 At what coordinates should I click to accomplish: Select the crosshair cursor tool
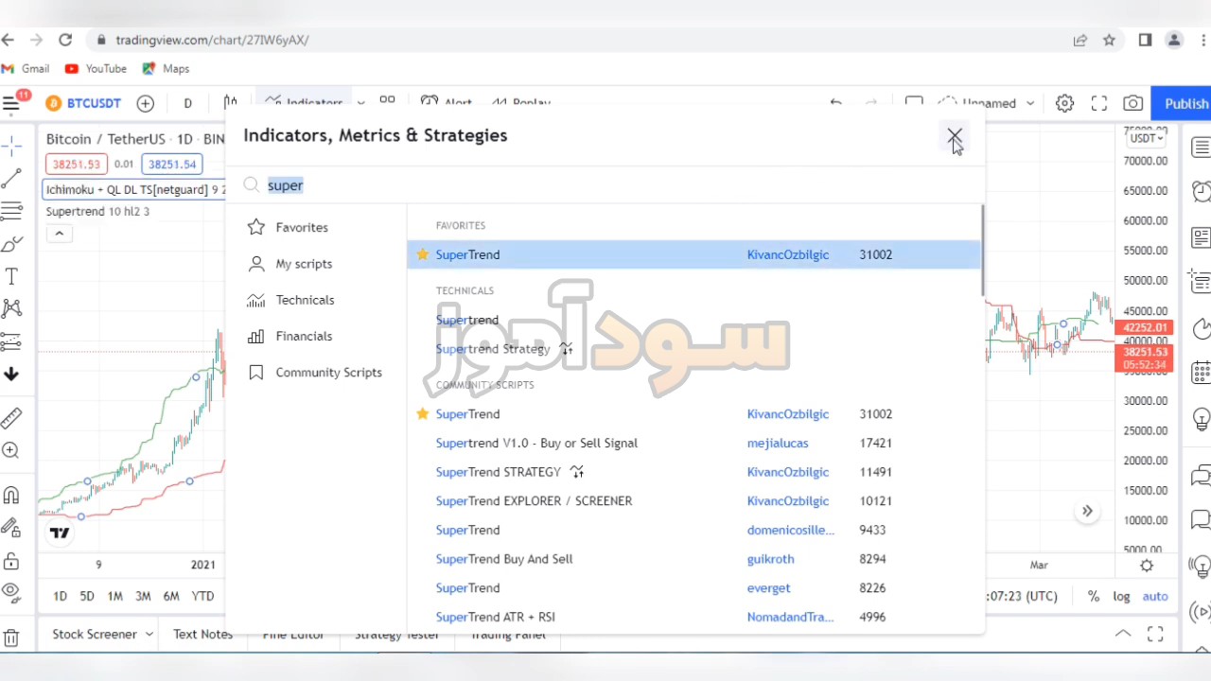(x=11, y=144)
